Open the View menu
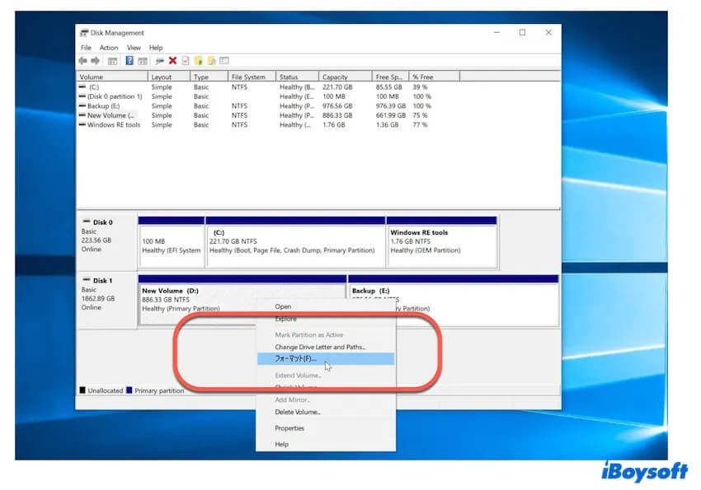This screenshot has height=490, width=701. (134, 48)
